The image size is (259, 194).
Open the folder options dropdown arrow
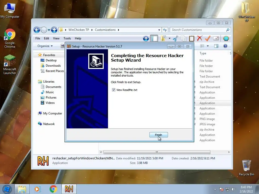click(169, 38)
